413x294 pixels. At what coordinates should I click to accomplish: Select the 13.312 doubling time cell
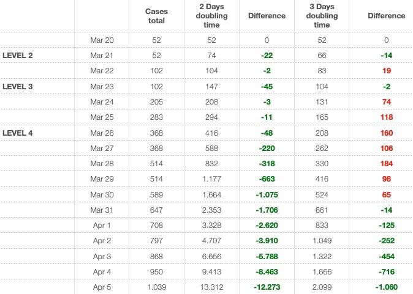(x=212, y=287)
